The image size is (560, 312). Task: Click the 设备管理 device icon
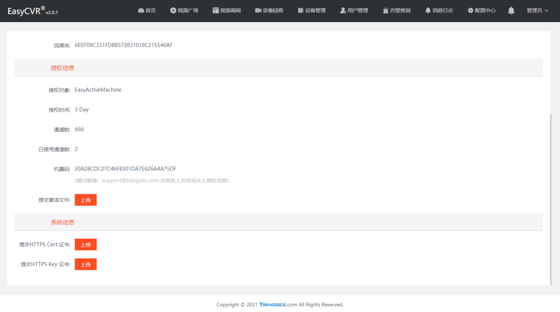[x=301, y=11]
